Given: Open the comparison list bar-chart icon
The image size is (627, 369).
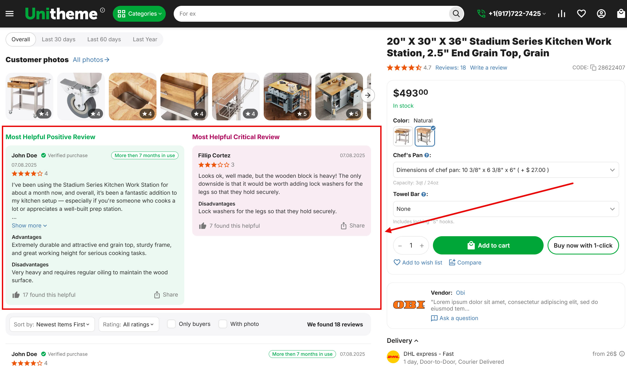Looking at the screenshot, I should (x=561, y=13).
